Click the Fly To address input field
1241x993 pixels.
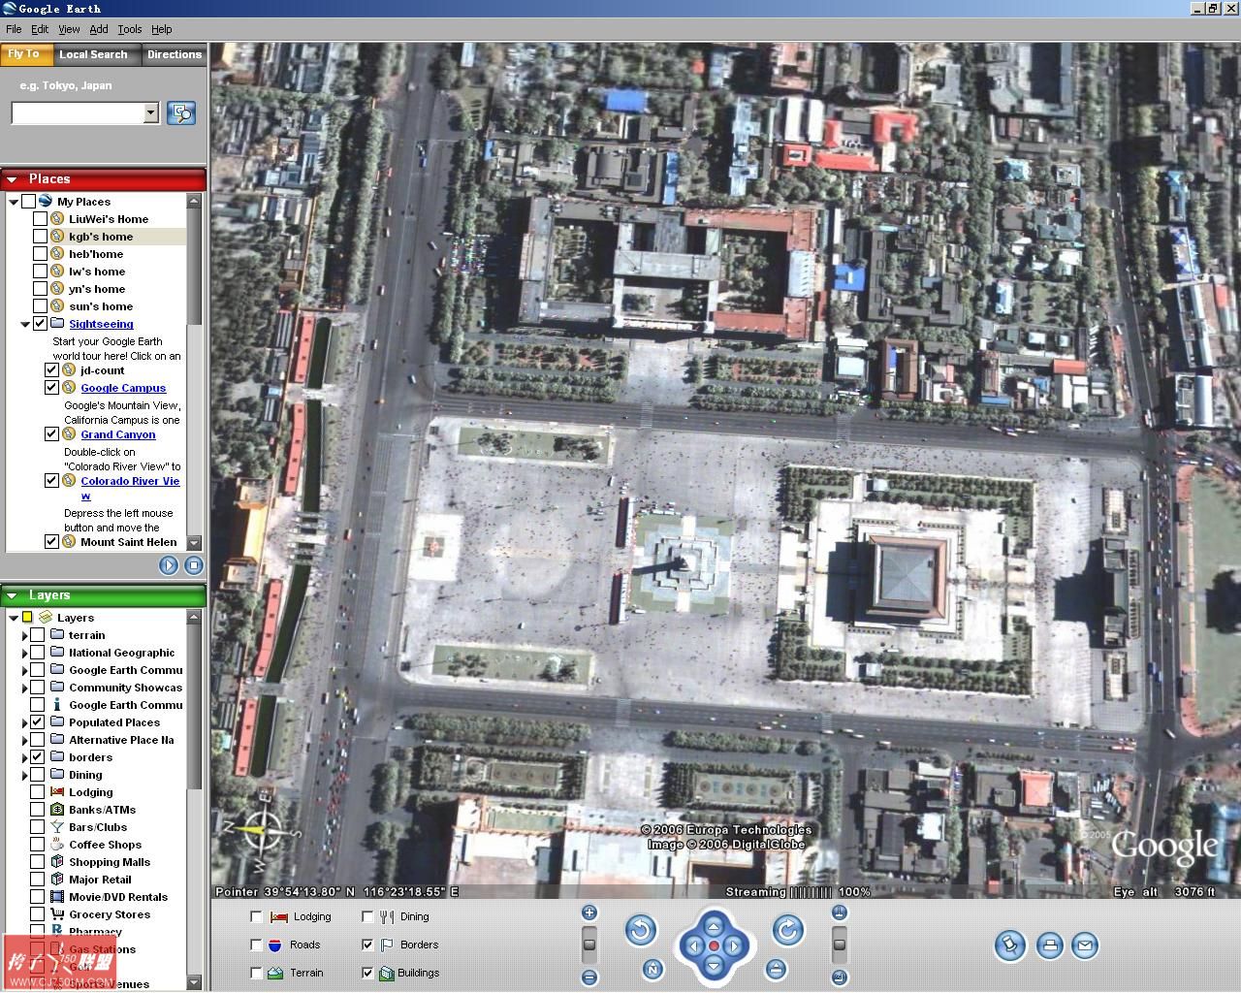[78, 113]
